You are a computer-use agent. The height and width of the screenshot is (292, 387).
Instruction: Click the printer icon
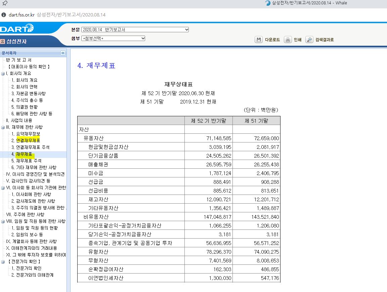pyautogui.click(x=288, y=40)
